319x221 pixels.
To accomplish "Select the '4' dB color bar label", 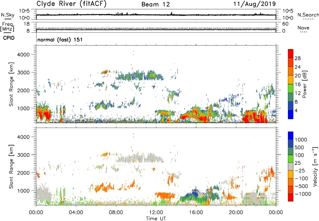I will 296,111.
